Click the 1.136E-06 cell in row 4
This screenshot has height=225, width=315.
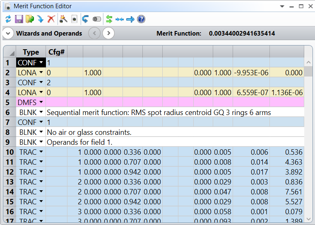tap(287, 93)
